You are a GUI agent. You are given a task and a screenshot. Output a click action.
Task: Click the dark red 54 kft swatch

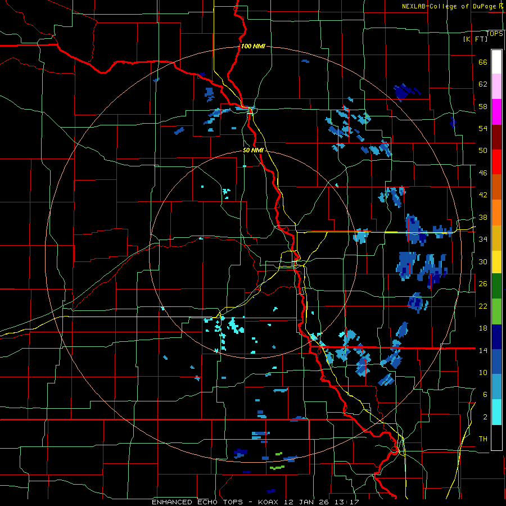496,137
